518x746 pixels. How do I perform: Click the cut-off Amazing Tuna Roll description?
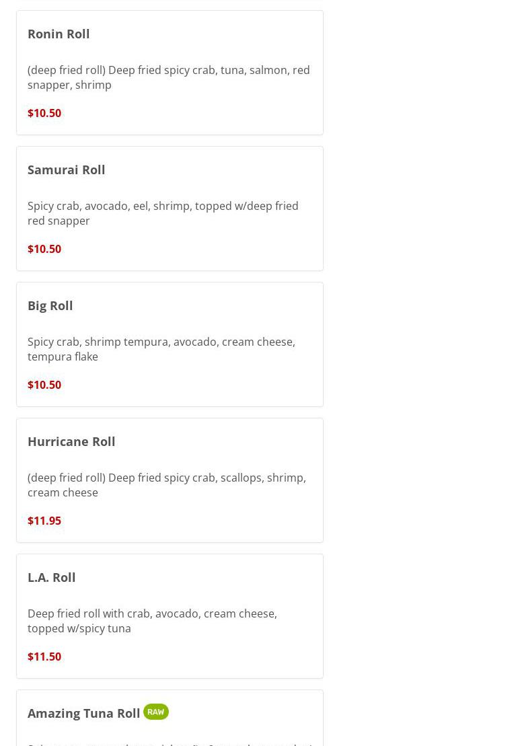pyautogui.click(x=170, y=743)
